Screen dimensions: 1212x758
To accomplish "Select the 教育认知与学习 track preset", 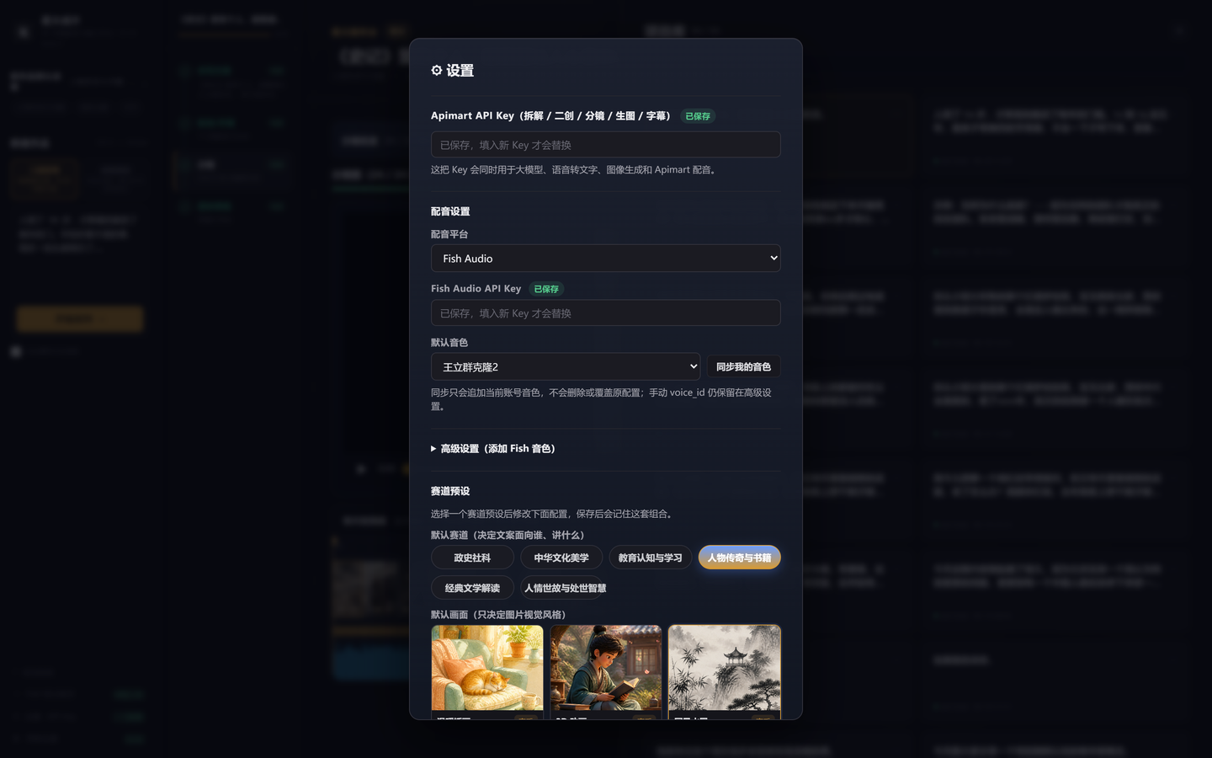I will pos(651,558).
